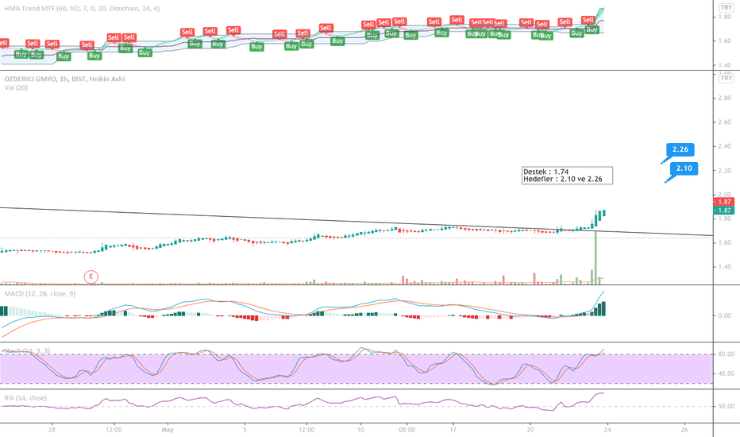Click the 50.00 value on RSI axis
The width and height of the screenshot is (740, 437).
(x=726, y=406)
